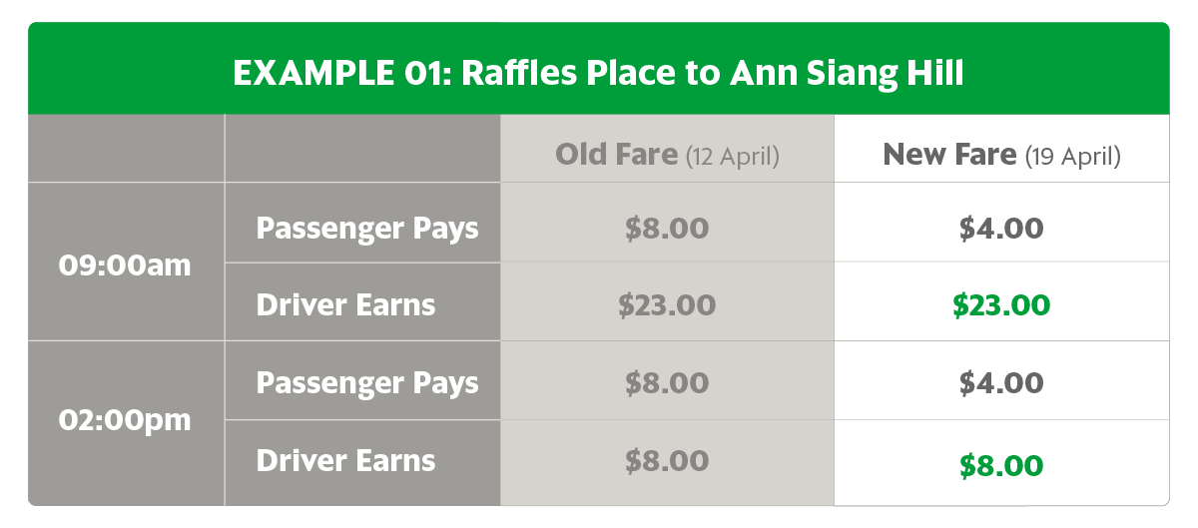This screenshot has height=528, width=1198.
Task: Click the blank header cell above 'Passenger Pays'
Action: pyautogui.click(x=362, y=149)
